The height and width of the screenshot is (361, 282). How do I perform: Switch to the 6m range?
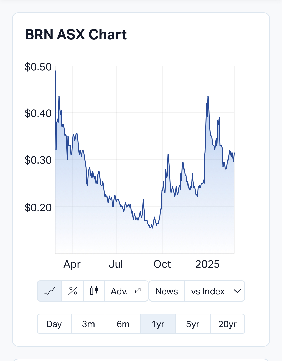coord(123,324)
